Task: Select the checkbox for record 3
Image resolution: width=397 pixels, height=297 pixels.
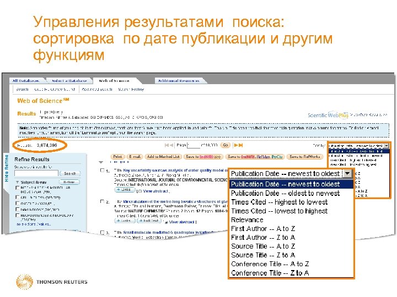Action: [x=103, y=232]
